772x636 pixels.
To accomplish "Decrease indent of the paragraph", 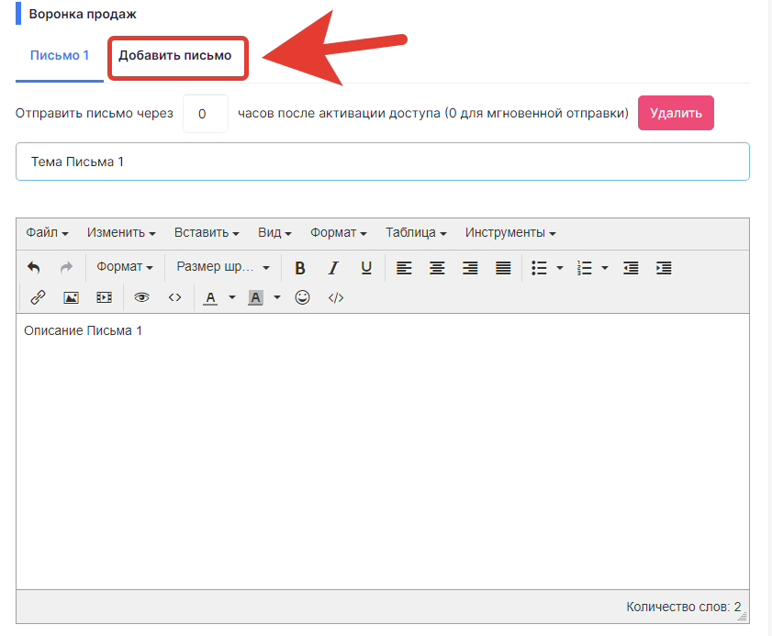I will coord(631,268).
